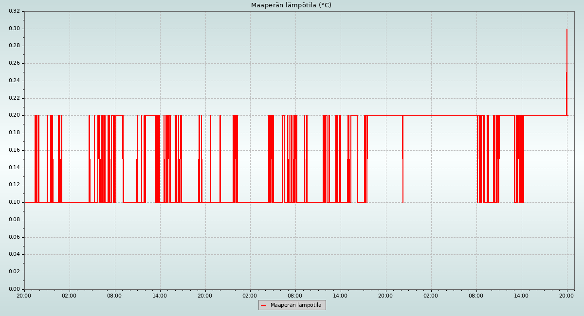Click the 0.00 label at the y-axis bottom
Screen dimensions: 584x316
(14, 289)
